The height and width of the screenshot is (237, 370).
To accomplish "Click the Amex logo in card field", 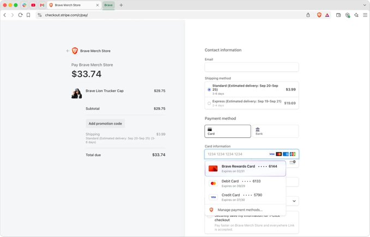I will [286, 154].
